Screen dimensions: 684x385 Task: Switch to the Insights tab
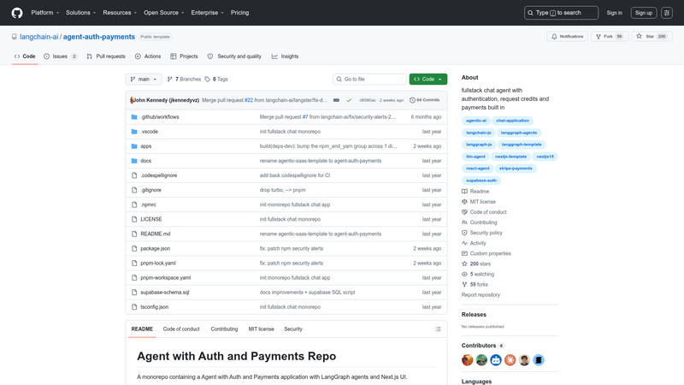pyautogui.click(x=285, y=56)
